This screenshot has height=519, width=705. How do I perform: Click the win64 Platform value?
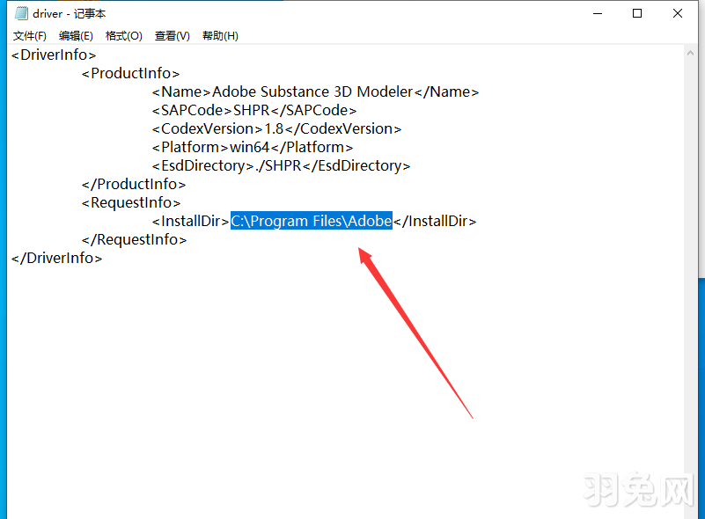(x=250, y=147)
